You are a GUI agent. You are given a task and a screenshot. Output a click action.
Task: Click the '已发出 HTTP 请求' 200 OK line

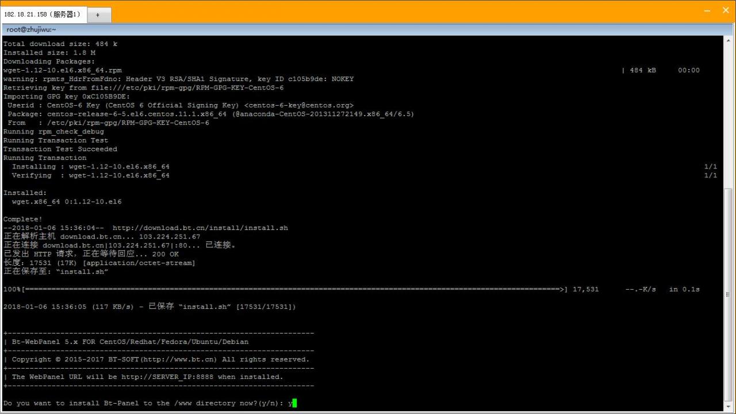point(91,254)
